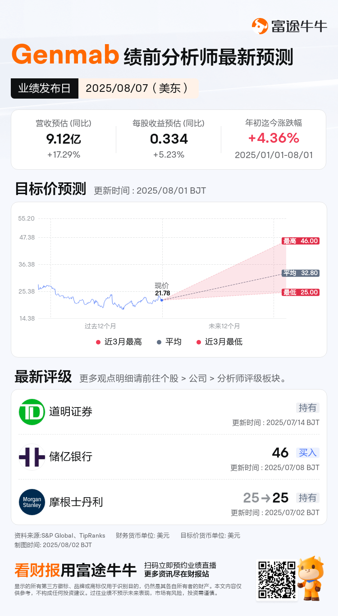Click the 业绩发布日 label
This screenshot has width=338, height=616.
pyautogui.click(x=45, y=88)
